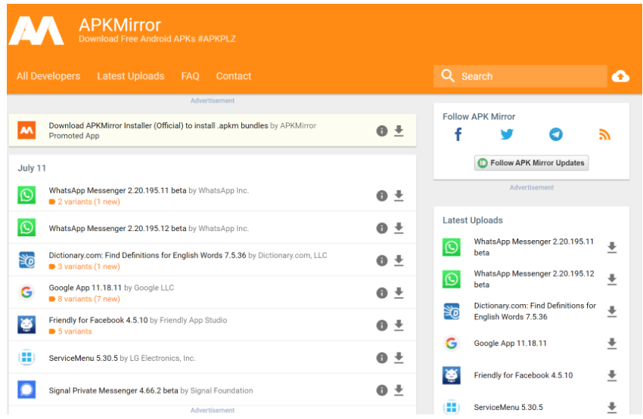
Task: Show info for Google App 11.18.11
Action: point(382,293)
